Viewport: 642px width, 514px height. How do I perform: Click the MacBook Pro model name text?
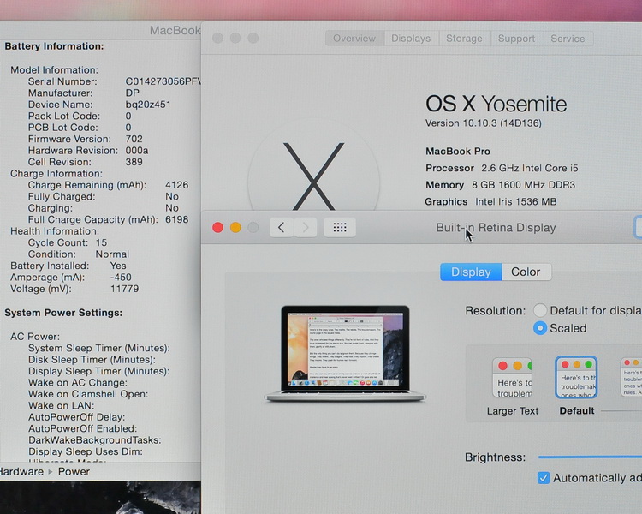pyautogui.click(x=458, y=152)
